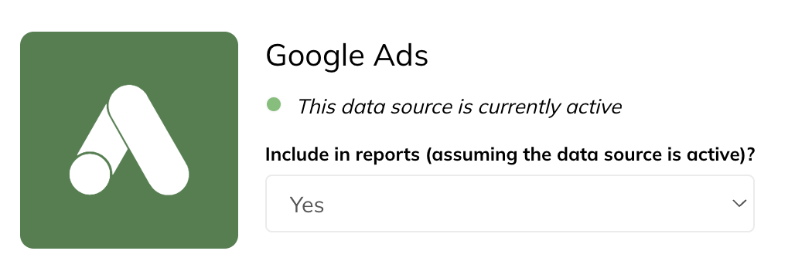
Task: Click 'currently' in the status line
Action: point(519,107)
